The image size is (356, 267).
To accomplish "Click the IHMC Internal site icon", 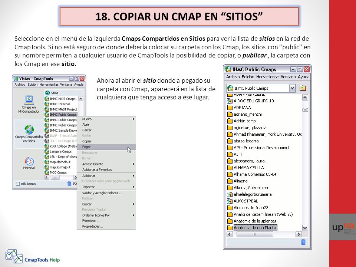I will tap(47, 104).
